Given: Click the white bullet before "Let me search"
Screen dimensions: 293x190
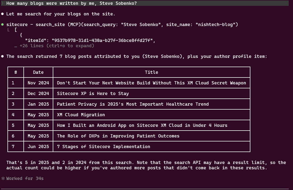Looking at the screenshot, I should click(x=3, y=14).
